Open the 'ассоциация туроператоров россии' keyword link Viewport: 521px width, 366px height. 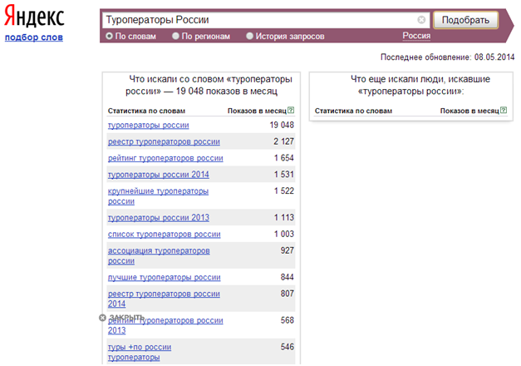(x=159, y=256)
